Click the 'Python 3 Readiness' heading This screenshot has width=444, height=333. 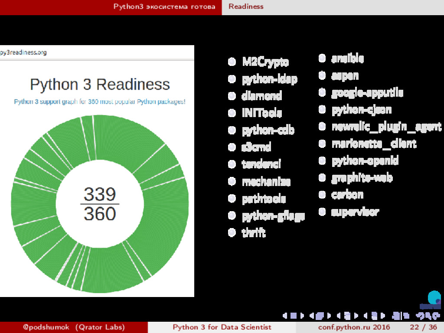coord(100,85)
